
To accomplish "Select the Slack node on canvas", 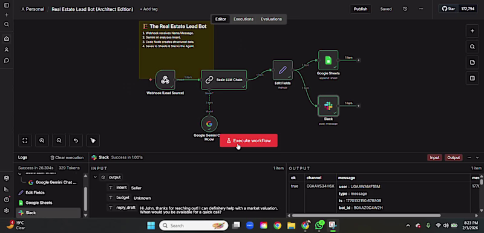I will (328, 106).
